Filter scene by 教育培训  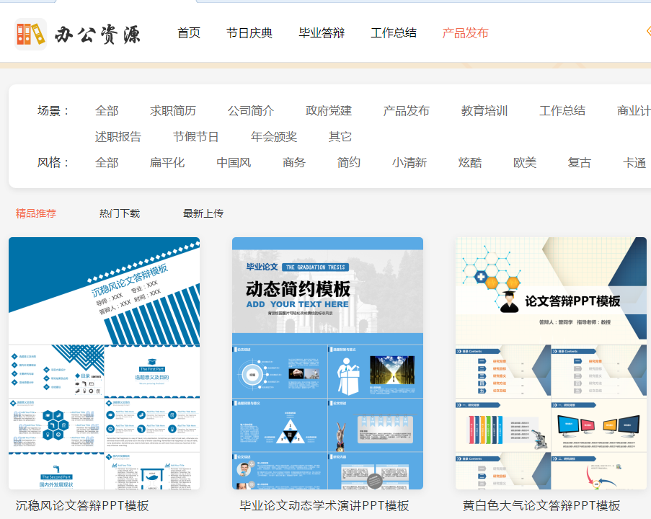(484, 111)
